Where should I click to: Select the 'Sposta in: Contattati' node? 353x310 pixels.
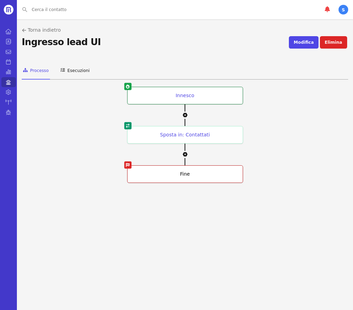[x=185, y=135]
